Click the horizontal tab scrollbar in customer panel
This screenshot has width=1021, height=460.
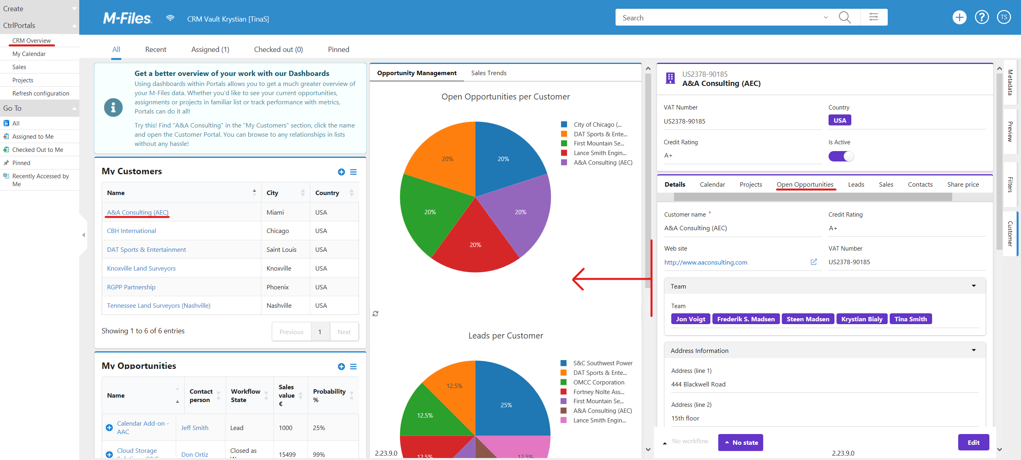click(812, 197)
